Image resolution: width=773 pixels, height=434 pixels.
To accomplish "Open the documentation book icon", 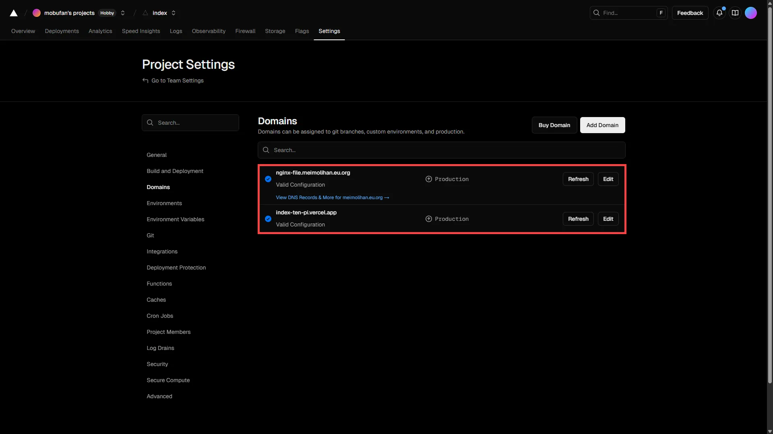I will tap(735, 13).
